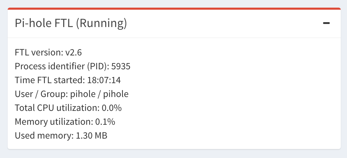Collapse the Pi-hole FTL panel
The width and height of the screenshot is (347, 158).
click(326, 23)
